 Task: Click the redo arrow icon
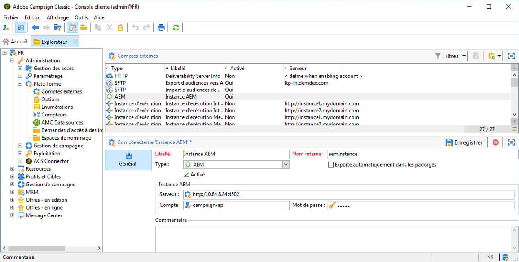point(147,28)
